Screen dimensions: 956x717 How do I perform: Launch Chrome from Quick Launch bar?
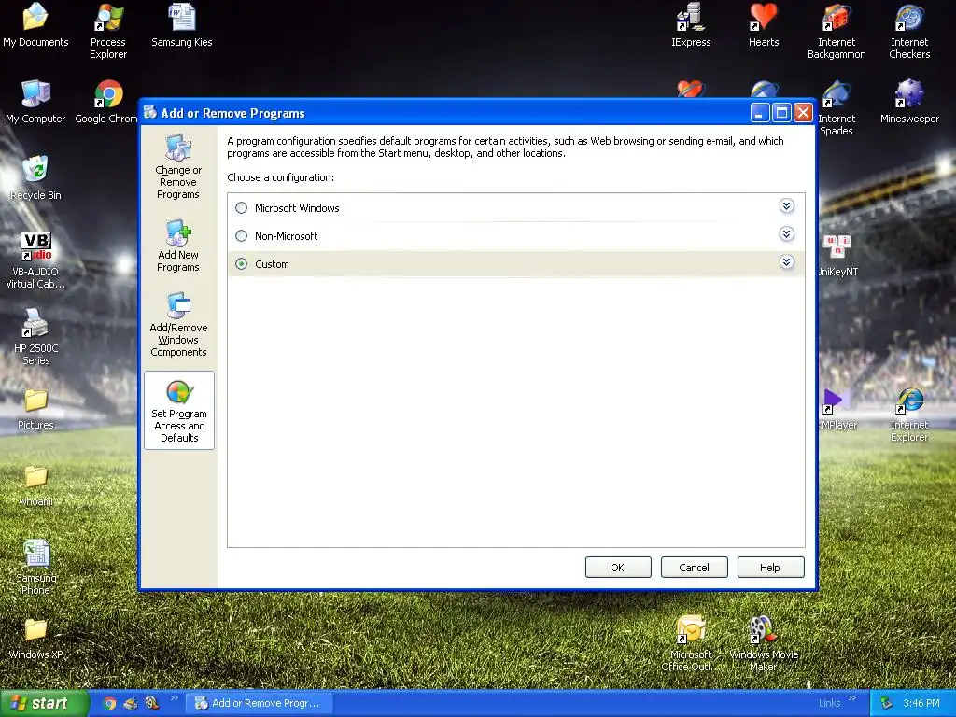pos(110,703)
